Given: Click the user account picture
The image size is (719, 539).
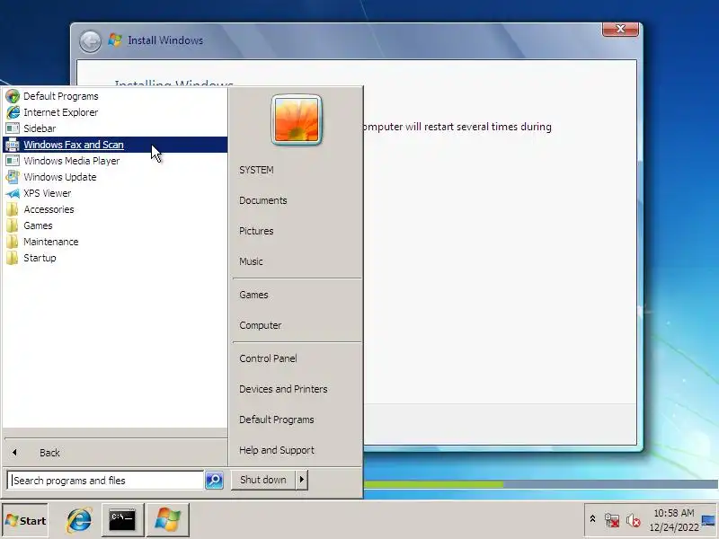Looking at the screenshot, I should (297, 119).
